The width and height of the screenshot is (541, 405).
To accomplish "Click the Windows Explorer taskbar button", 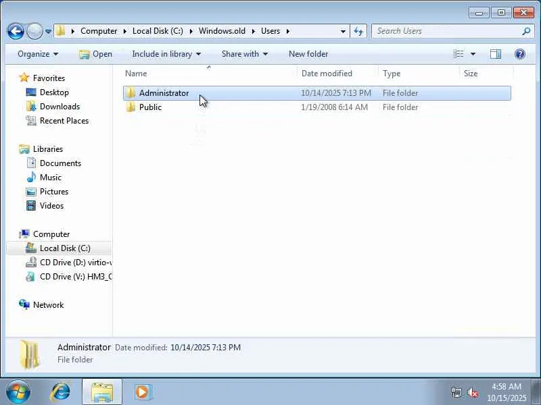I will click(102, 392).
